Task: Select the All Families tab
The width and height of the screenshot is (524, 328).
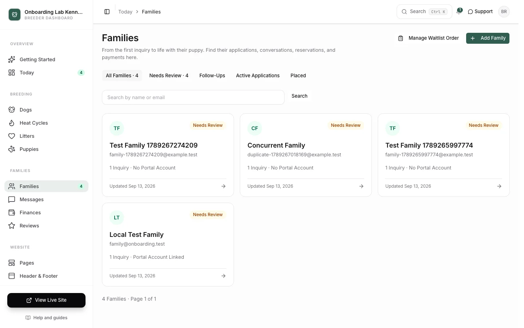Action: pos(122,75)
